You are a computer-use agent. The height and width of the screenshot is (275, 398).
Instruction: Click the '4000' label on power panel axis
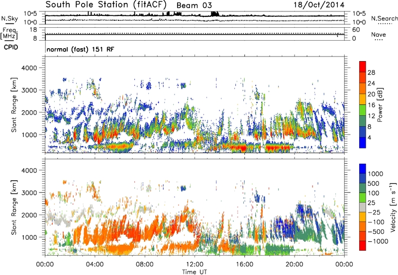coord(29,68)
